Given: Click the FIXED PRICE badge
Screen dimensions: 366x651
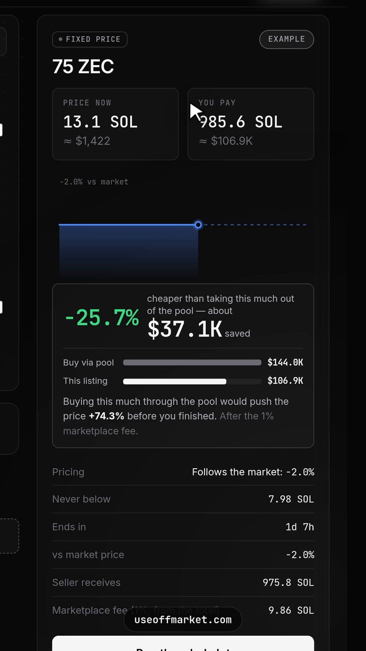Looking at the screenshot, I should coord(90,40).
